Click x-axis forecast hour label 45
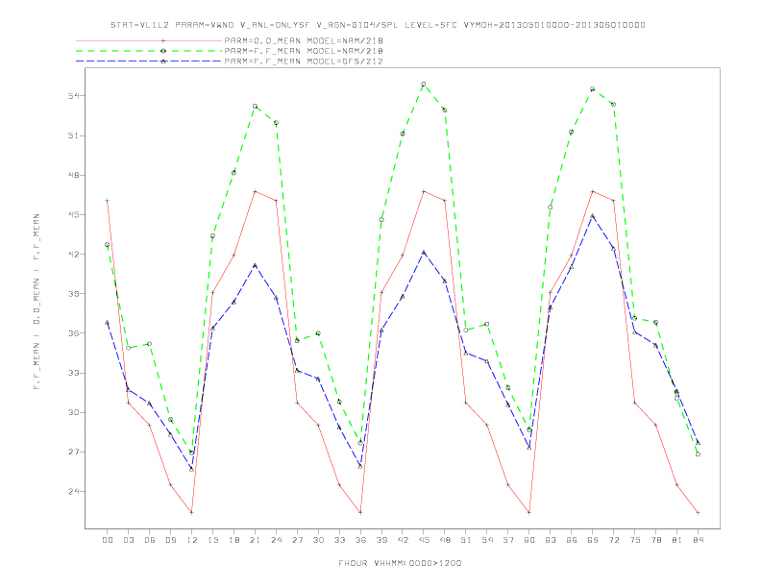This screenshot has height=588, width=761. click(x=424, y=540)
